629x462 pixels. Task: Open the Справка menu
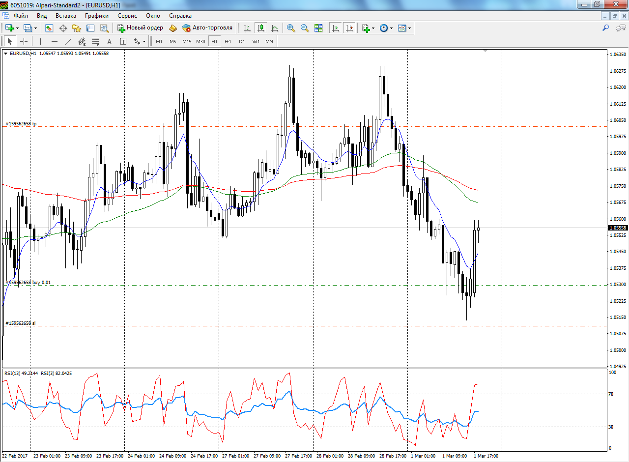(180, 15)
